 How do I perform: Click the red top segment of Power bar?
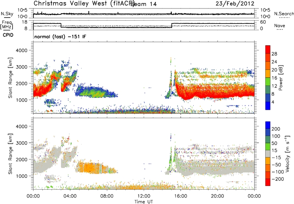click(268, 49)
